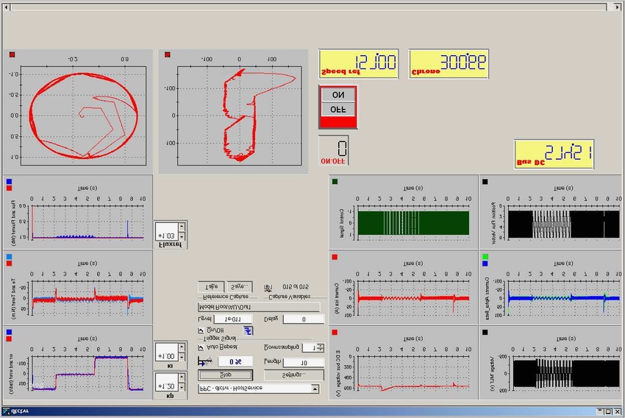Click the Take reference capture button
The image size is (625, 418).
click(210, 286)
